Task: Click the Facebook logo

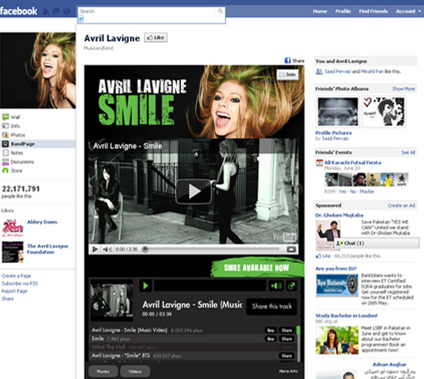Action: coord(19,11)
